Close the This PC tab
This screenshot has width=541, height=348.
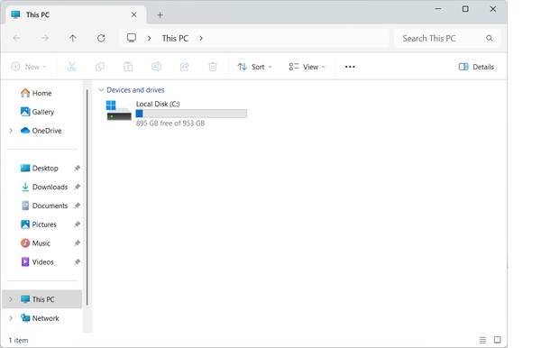click(133, 14)
